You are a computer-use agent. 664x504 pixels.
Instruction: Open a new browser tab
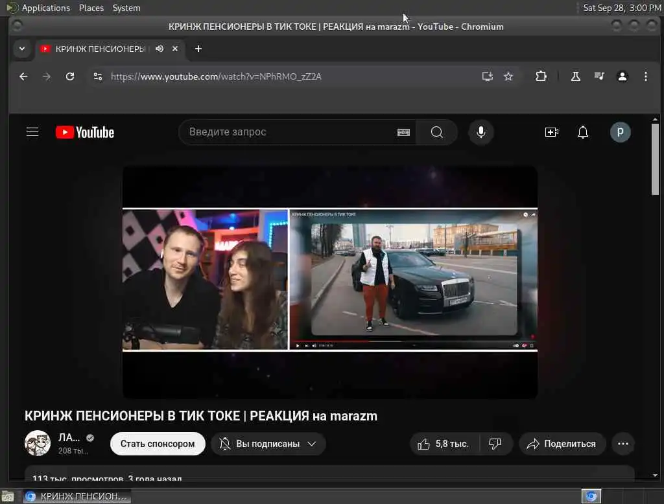coord(198,49)
